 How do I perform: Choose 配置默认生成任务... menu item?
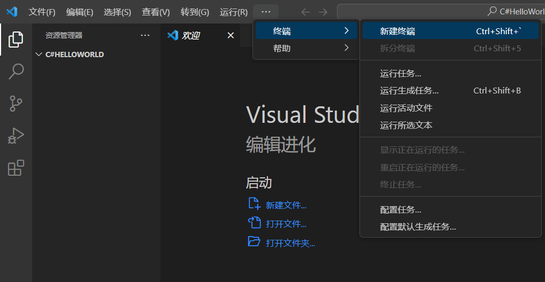click(450, 227)
